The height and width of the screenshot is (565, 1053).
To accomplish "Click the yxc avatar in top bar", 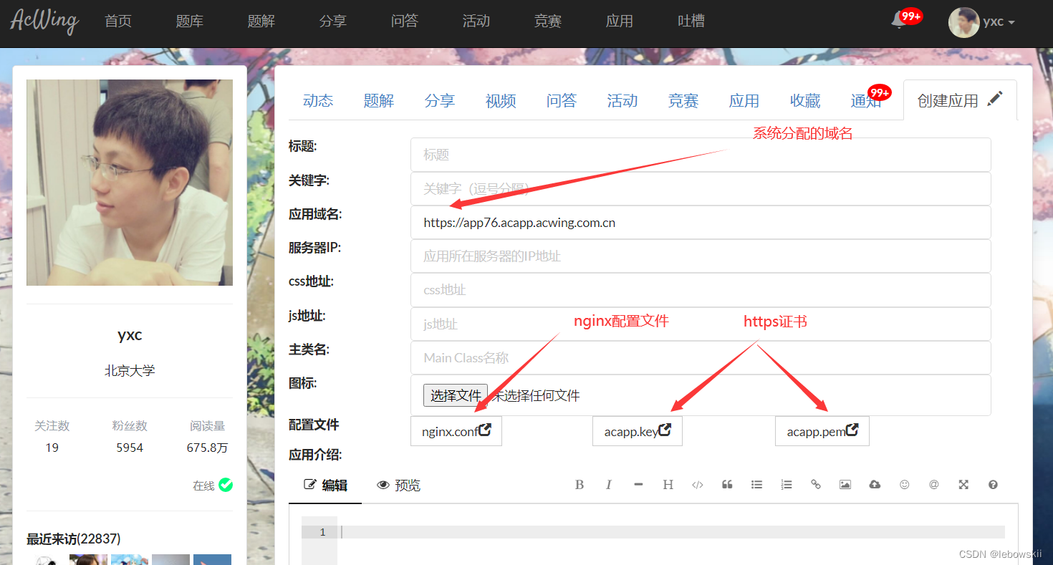I will point(963,22).
